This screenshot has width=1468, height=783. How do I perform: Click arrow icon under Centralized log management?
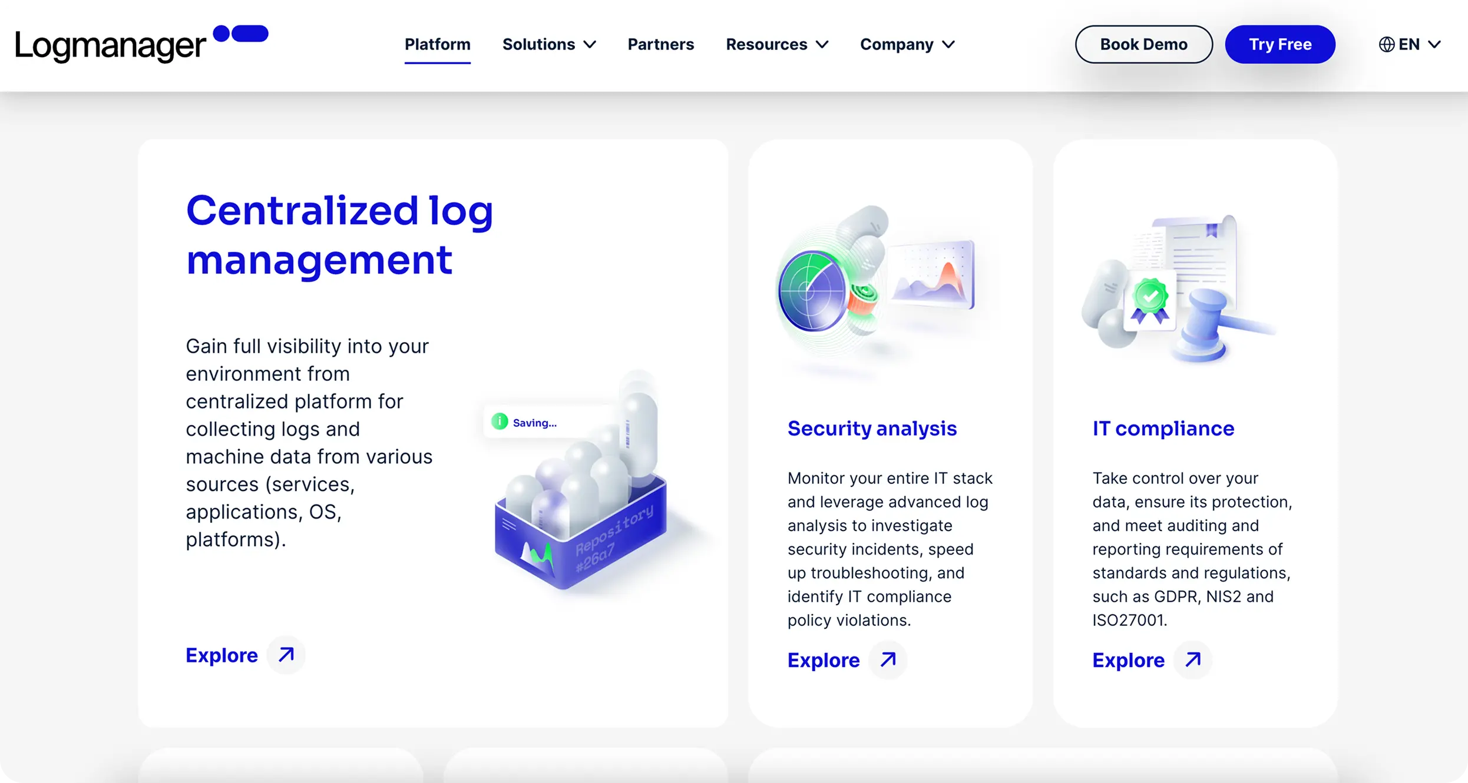[286, 655]
